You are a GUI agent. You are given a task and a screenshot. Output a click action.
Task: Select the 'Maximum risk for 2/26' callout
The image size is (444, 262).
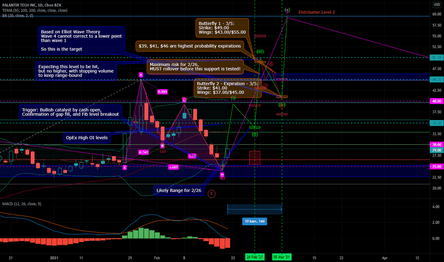click(195, 67)
